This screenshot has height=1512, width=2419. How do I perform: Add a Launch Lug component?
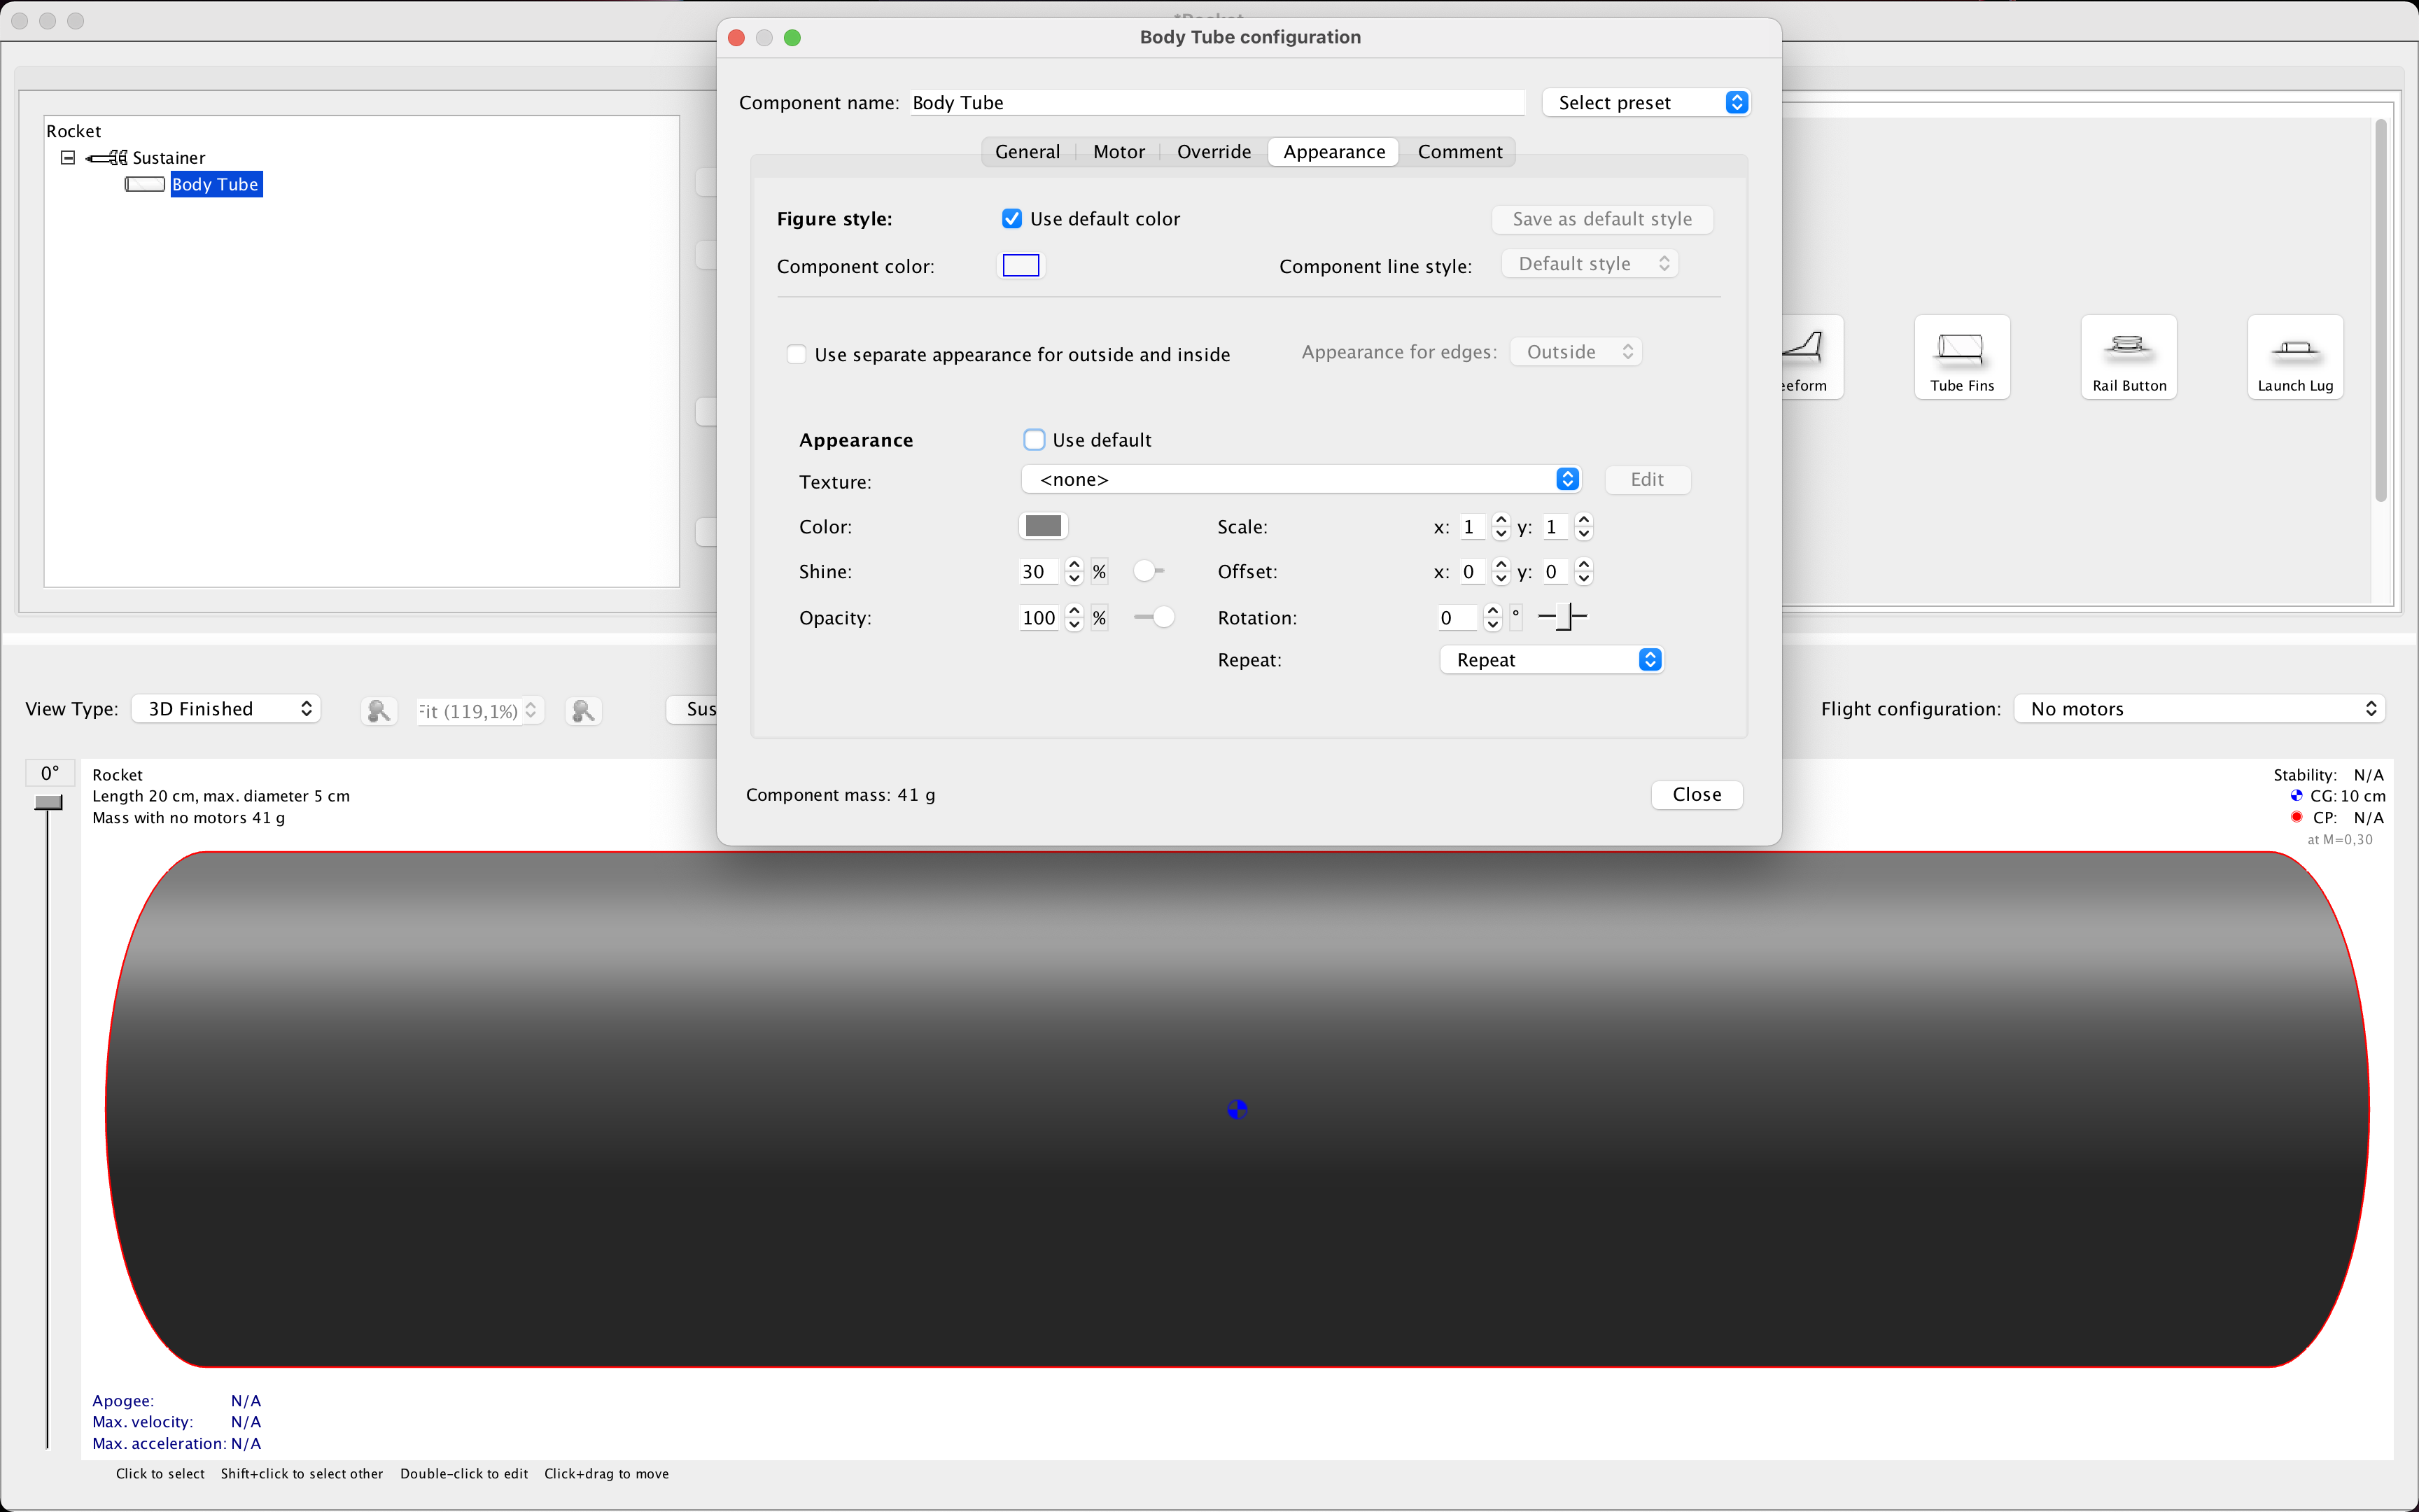tap(2294, 357)
